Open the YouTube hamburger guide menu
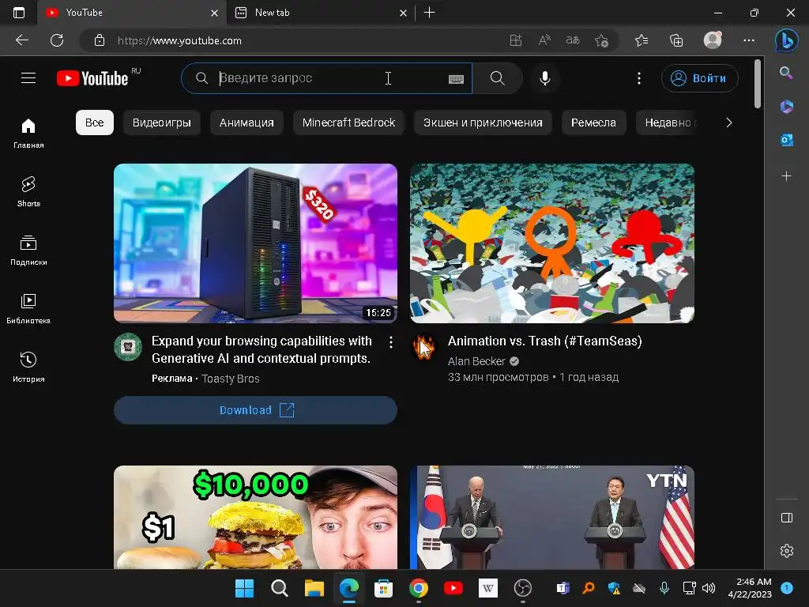 coord(28,78)
